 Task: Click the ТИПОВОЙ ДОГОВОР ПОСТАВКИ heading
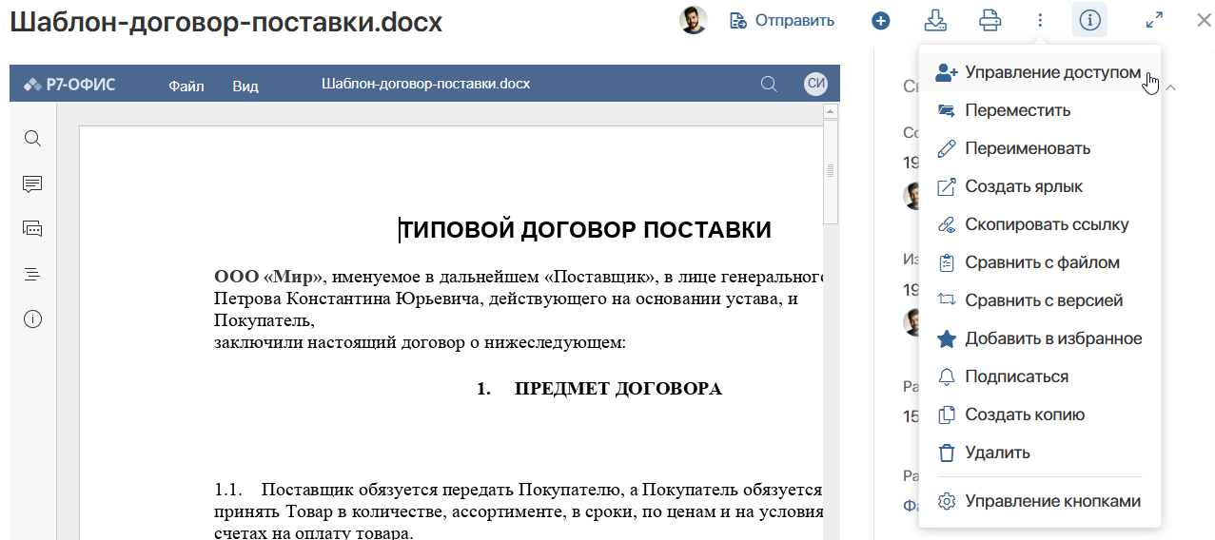[585, 229]
